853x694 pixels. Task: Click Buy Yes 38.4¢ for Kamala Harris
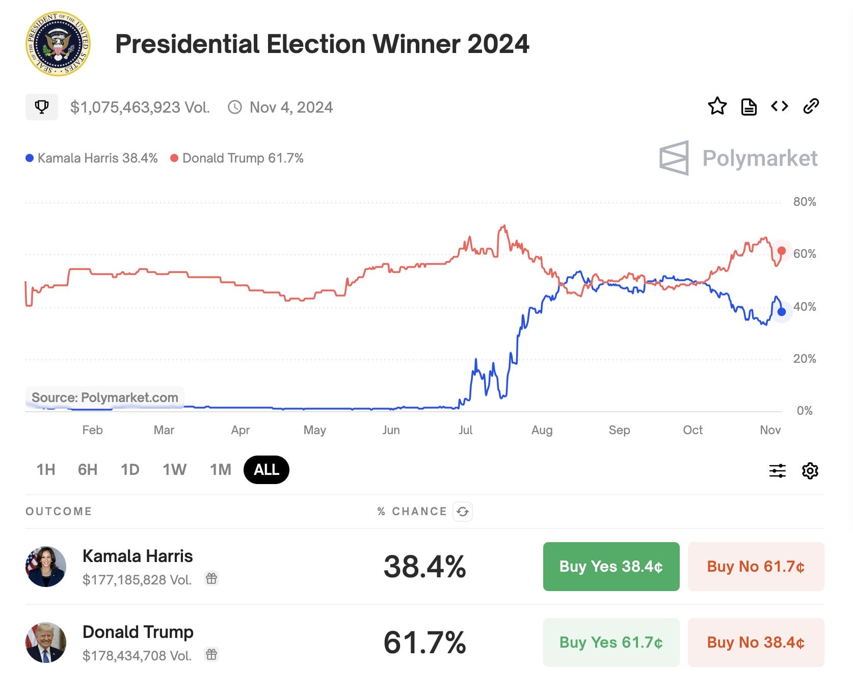[610, 566]
